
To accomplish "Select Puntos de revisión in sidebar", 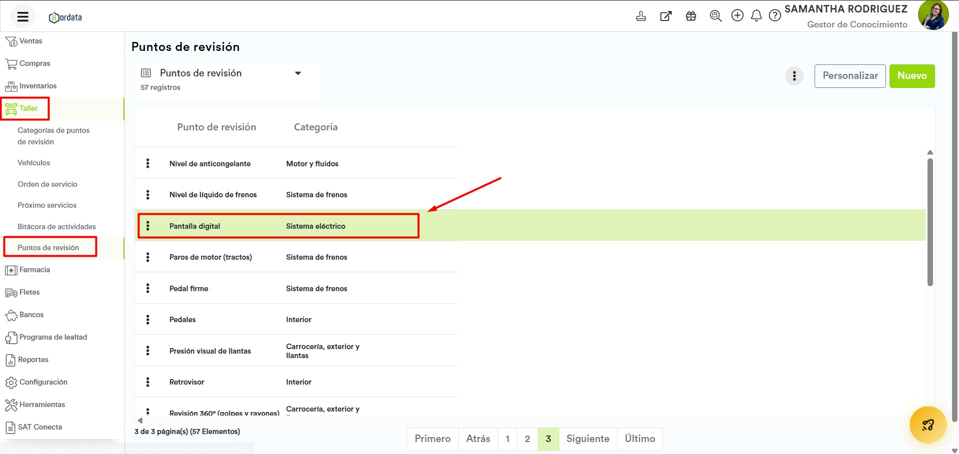I will (48, 248).
